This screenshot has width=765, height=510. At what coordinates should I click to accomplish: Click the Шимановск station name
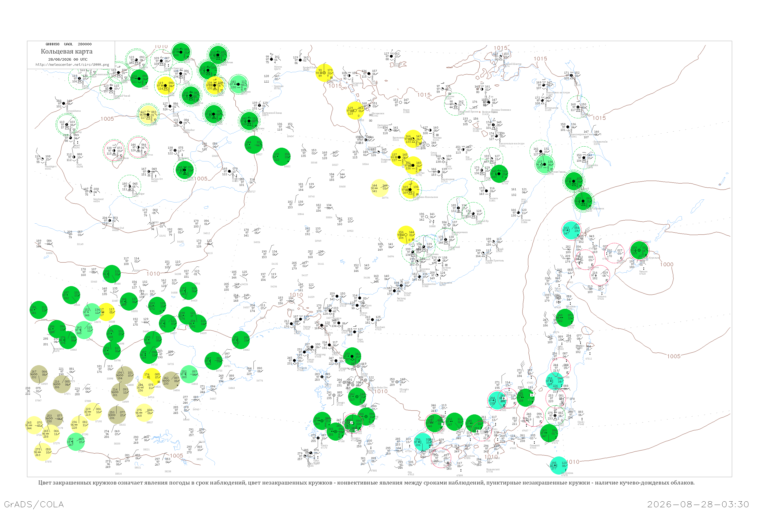[378, 114]
